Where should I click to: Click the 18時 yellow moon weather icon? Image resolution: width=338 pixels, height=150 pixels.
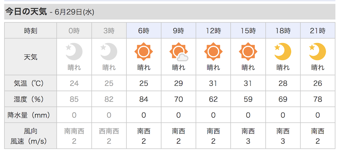pyautogui.click(x=283, y=51)
